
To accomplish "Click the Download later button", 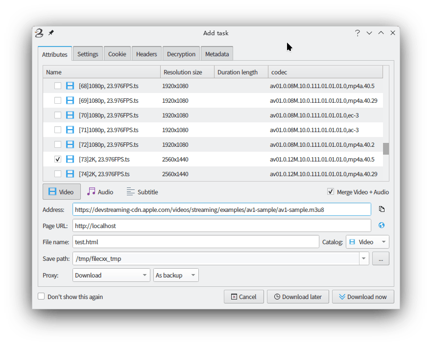I will [x=298, y=297].
